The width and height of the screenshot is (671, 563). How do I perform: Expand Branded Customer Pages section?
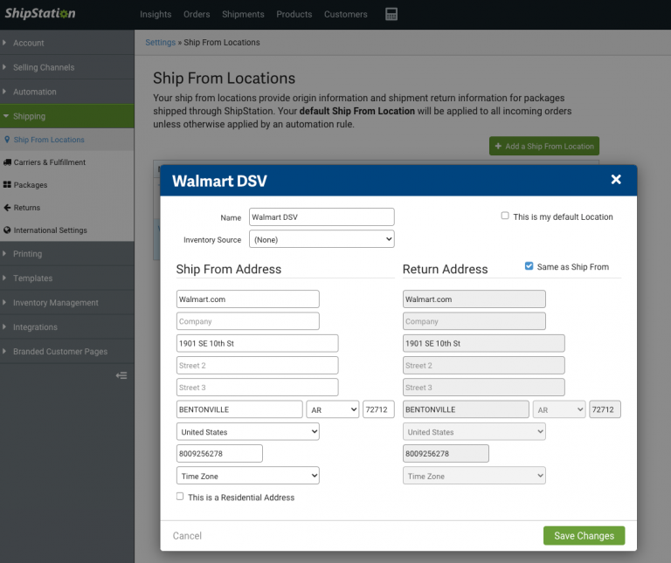[x=66, y=351]
